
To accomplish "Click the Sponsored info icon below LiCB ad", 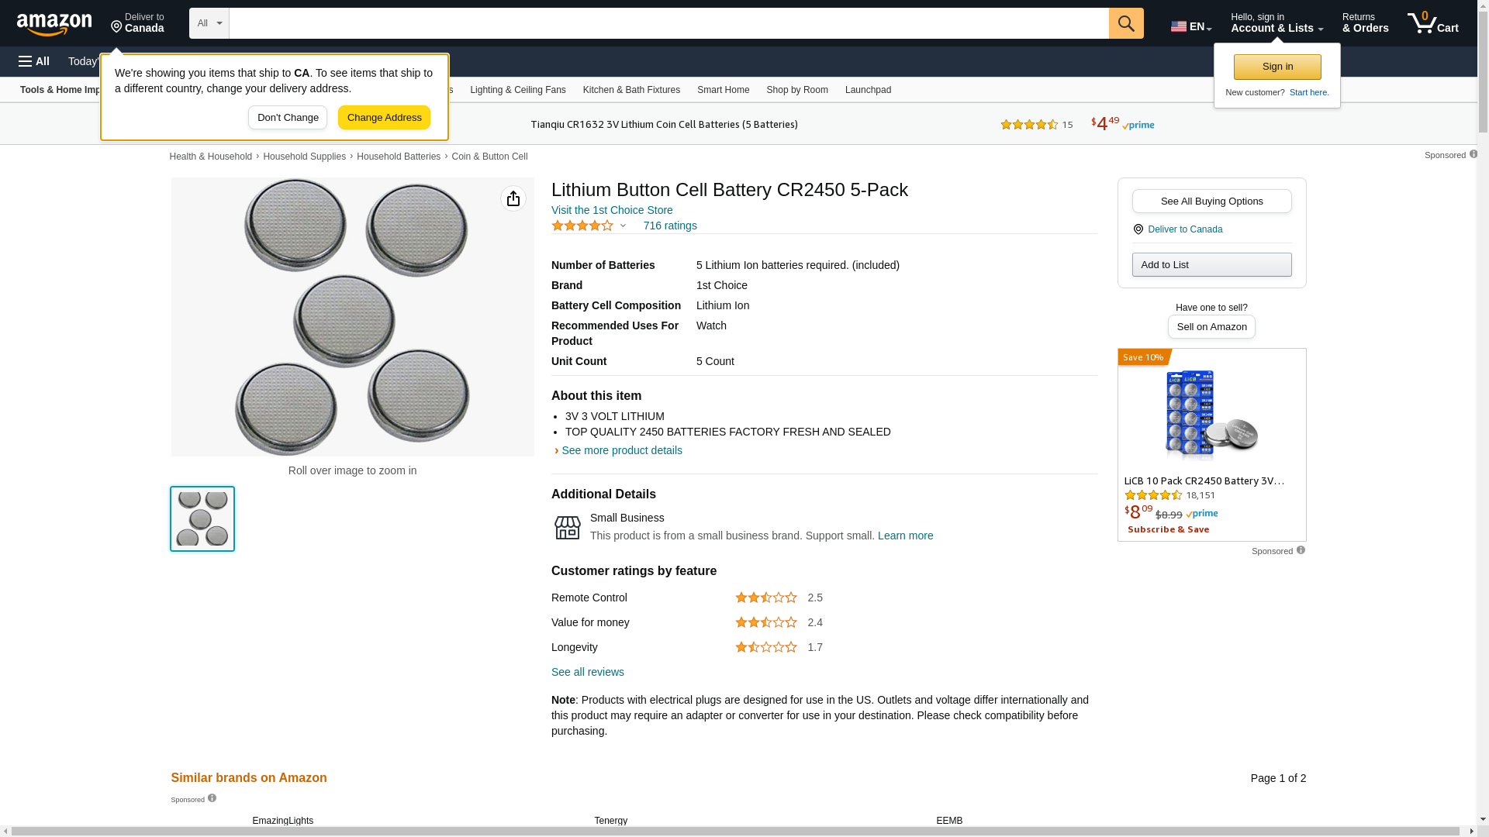I will click(x=1301, y=550).
